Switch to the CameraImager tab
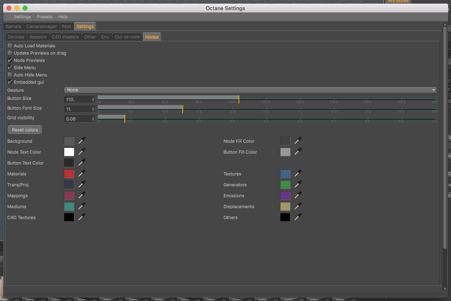 tap(41, 26)
